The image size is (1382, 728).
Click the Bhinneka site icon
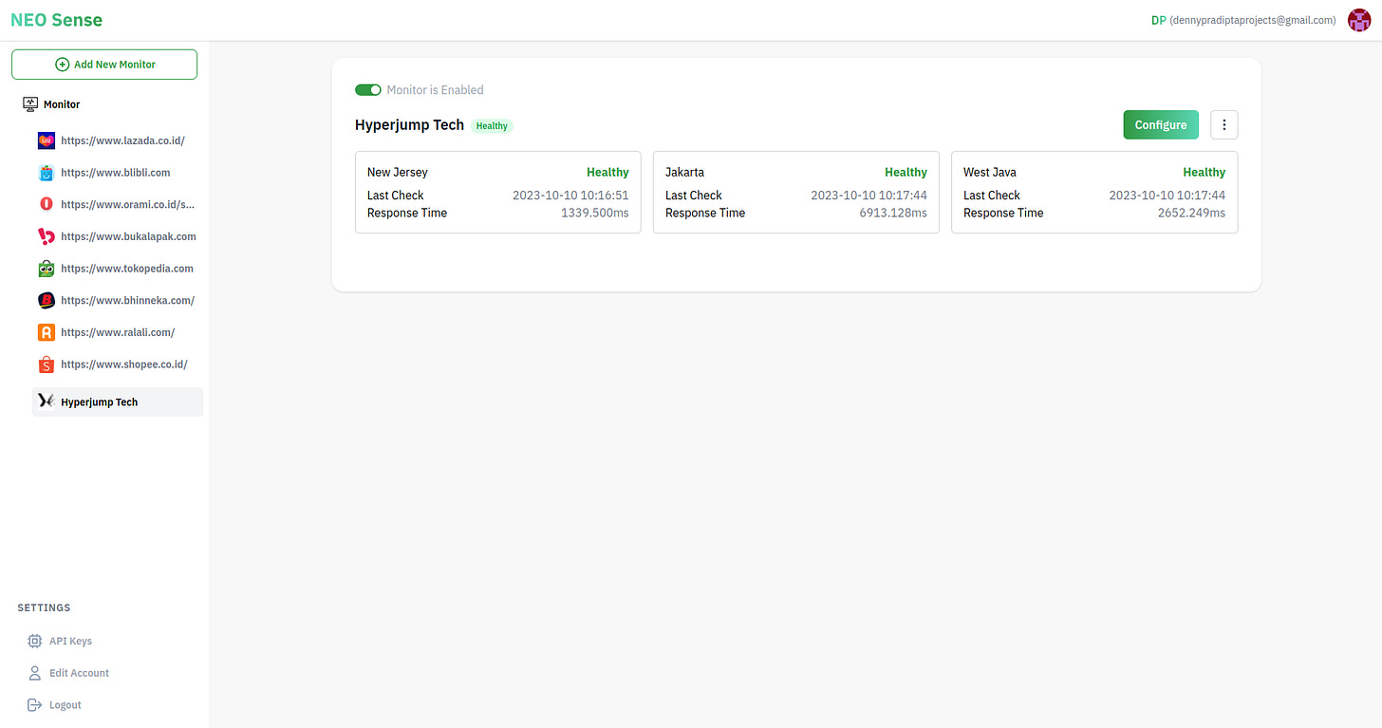coord(46,300)
